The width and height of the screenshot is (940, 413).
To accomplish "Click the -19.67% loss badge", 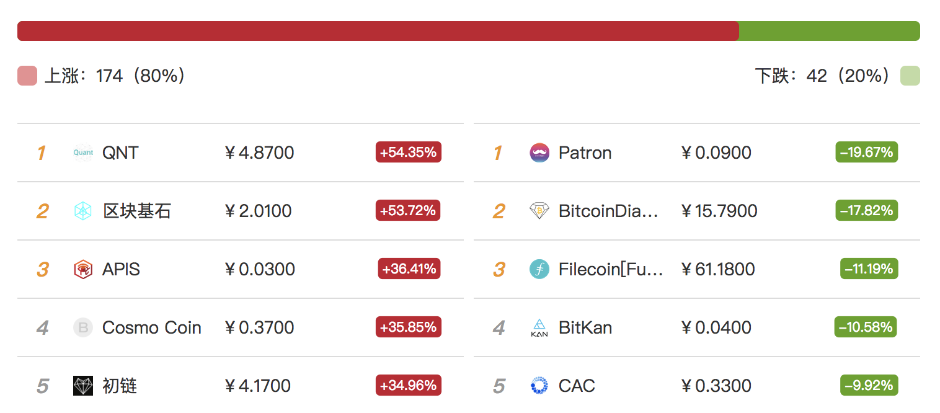I will 867,152.
